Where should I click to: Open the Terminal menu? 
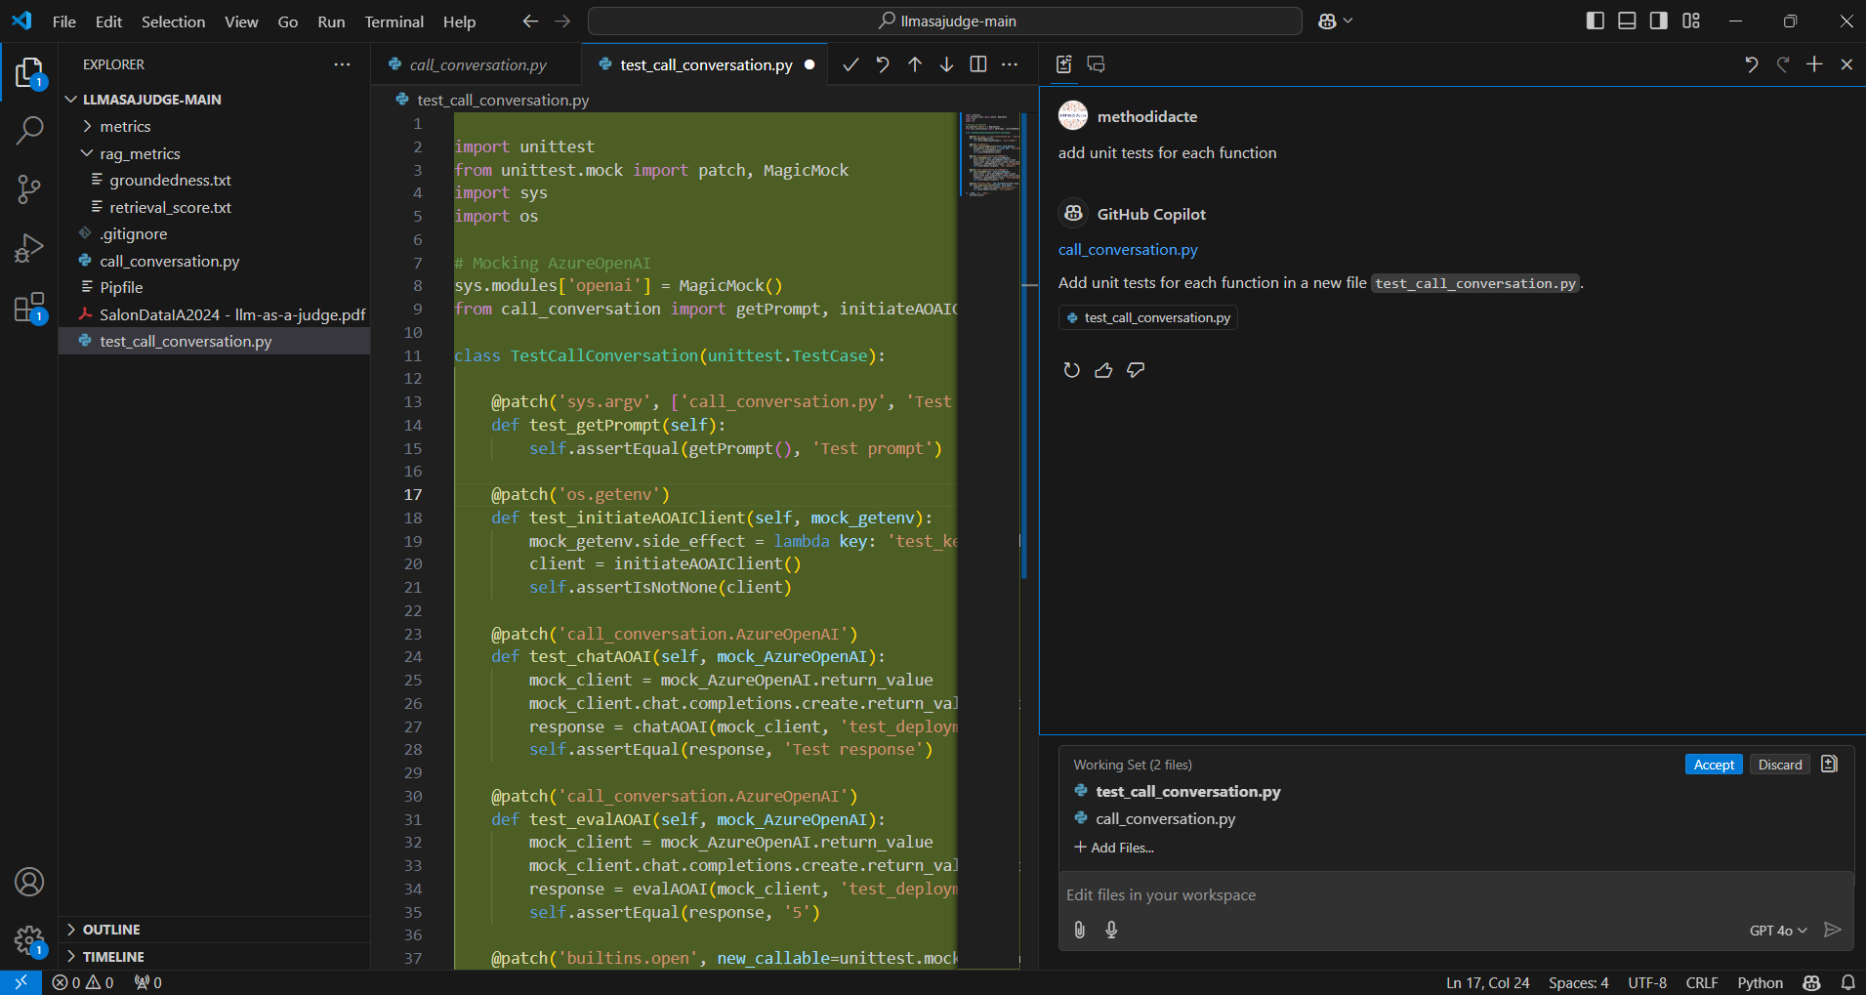394,21
